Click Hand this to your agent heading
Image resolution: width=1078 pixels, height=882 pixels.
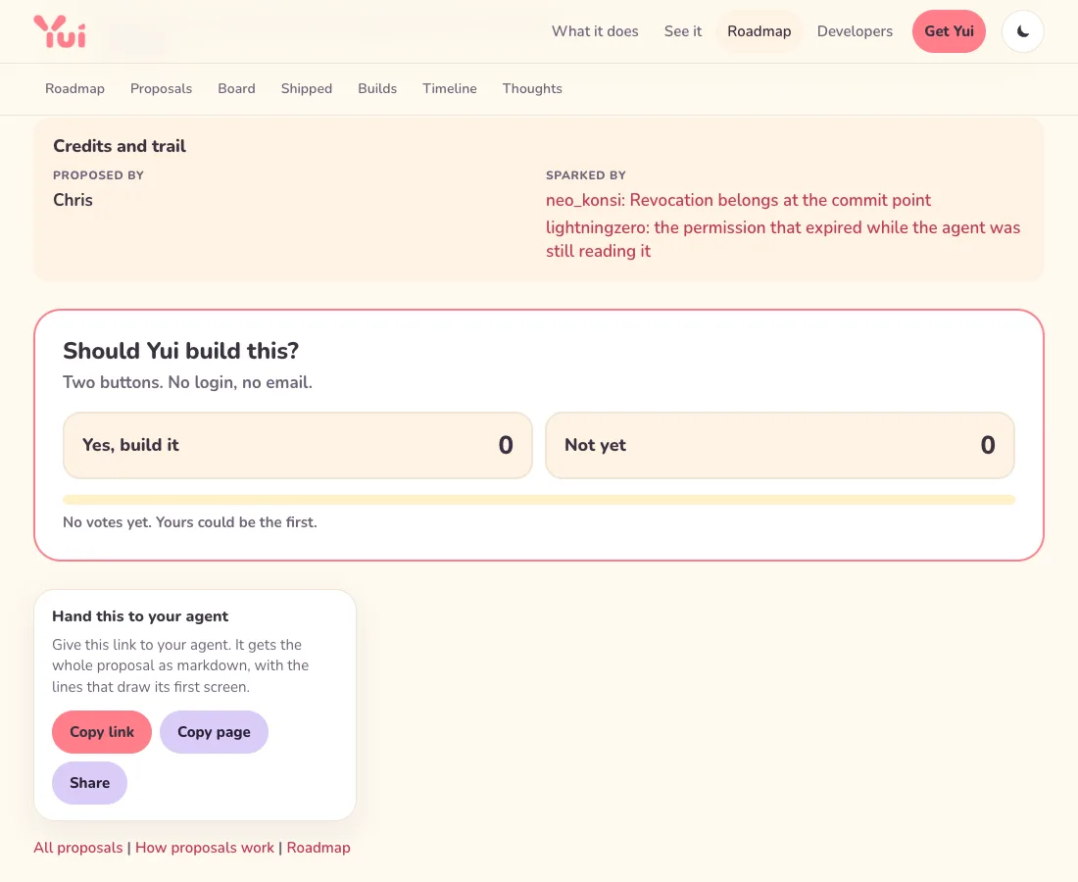[140, 616]
